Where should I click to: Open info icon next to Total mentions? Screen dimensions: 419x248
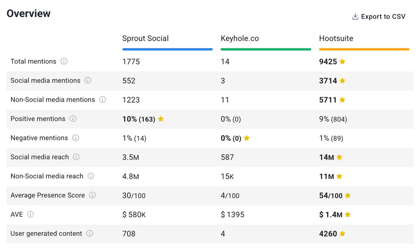click(x=64, y=62)
